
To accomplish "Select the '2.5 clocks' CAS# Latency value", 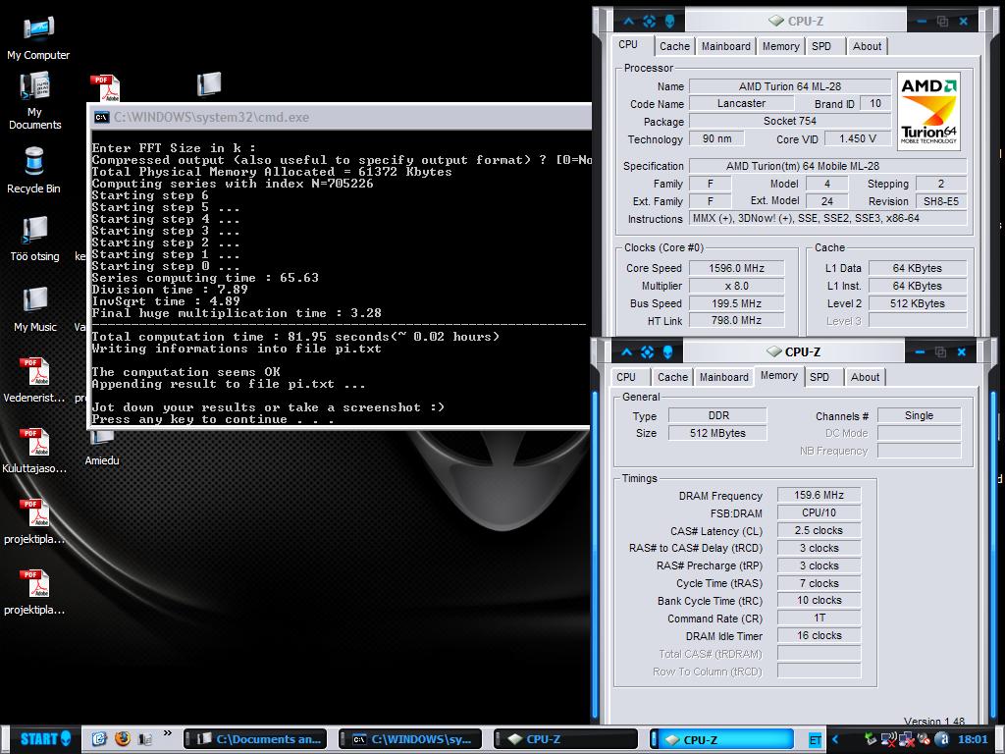I will click(819, 530).
